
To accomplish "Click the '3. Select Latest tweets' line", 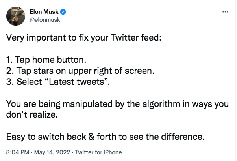I will (58, 82).
